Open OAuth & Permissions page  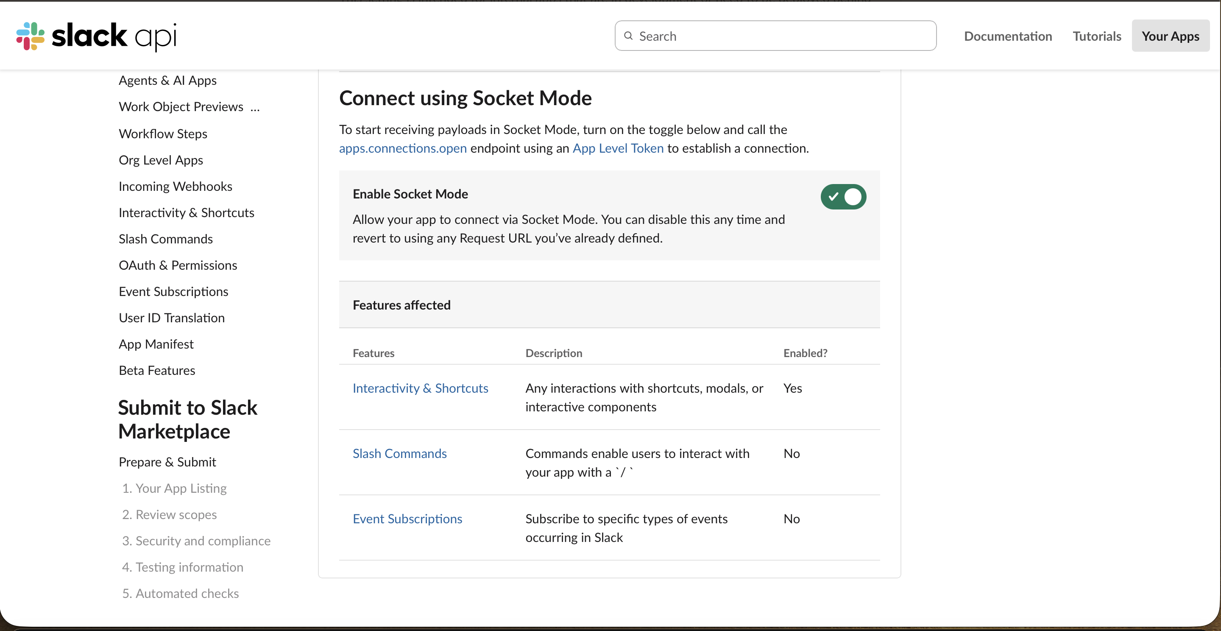tap(178, 265)
